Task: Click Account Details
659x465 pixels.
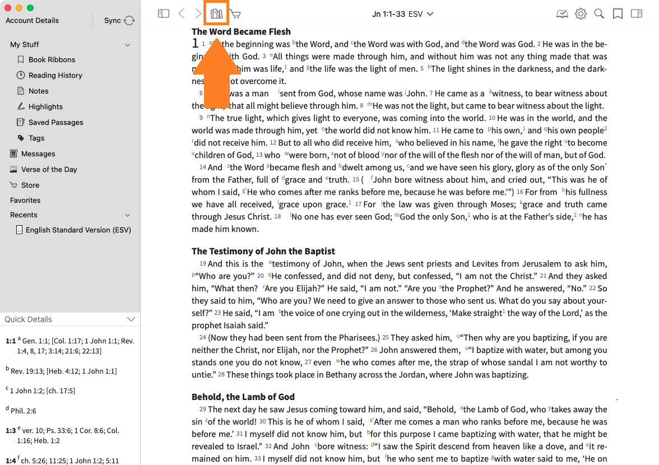Action: [x=32, y=21]
